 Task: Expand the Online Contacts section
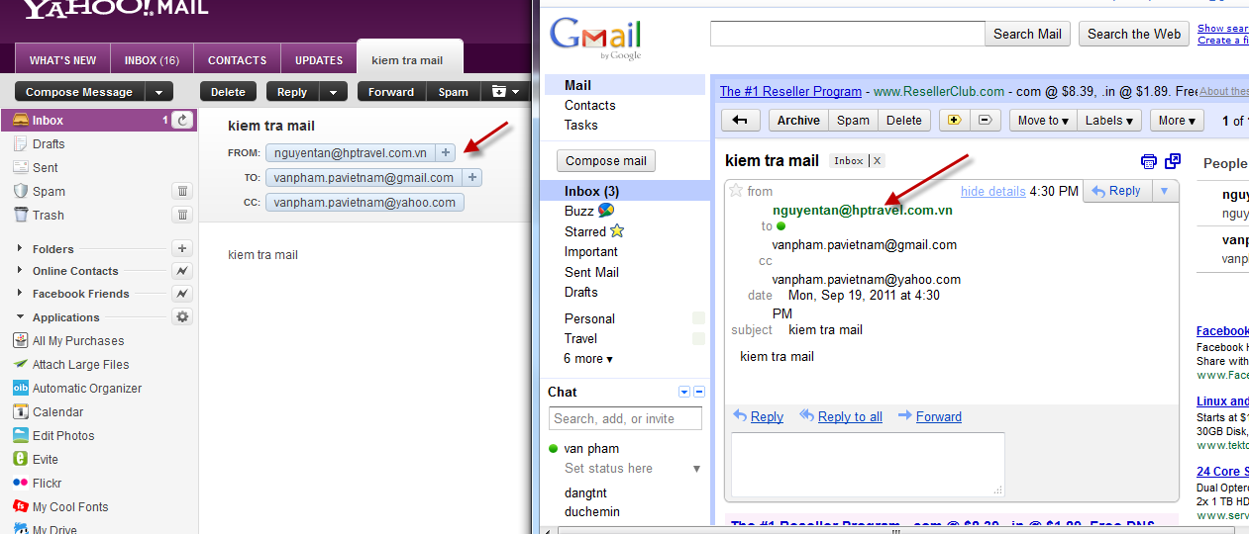(x=20, y=271)
